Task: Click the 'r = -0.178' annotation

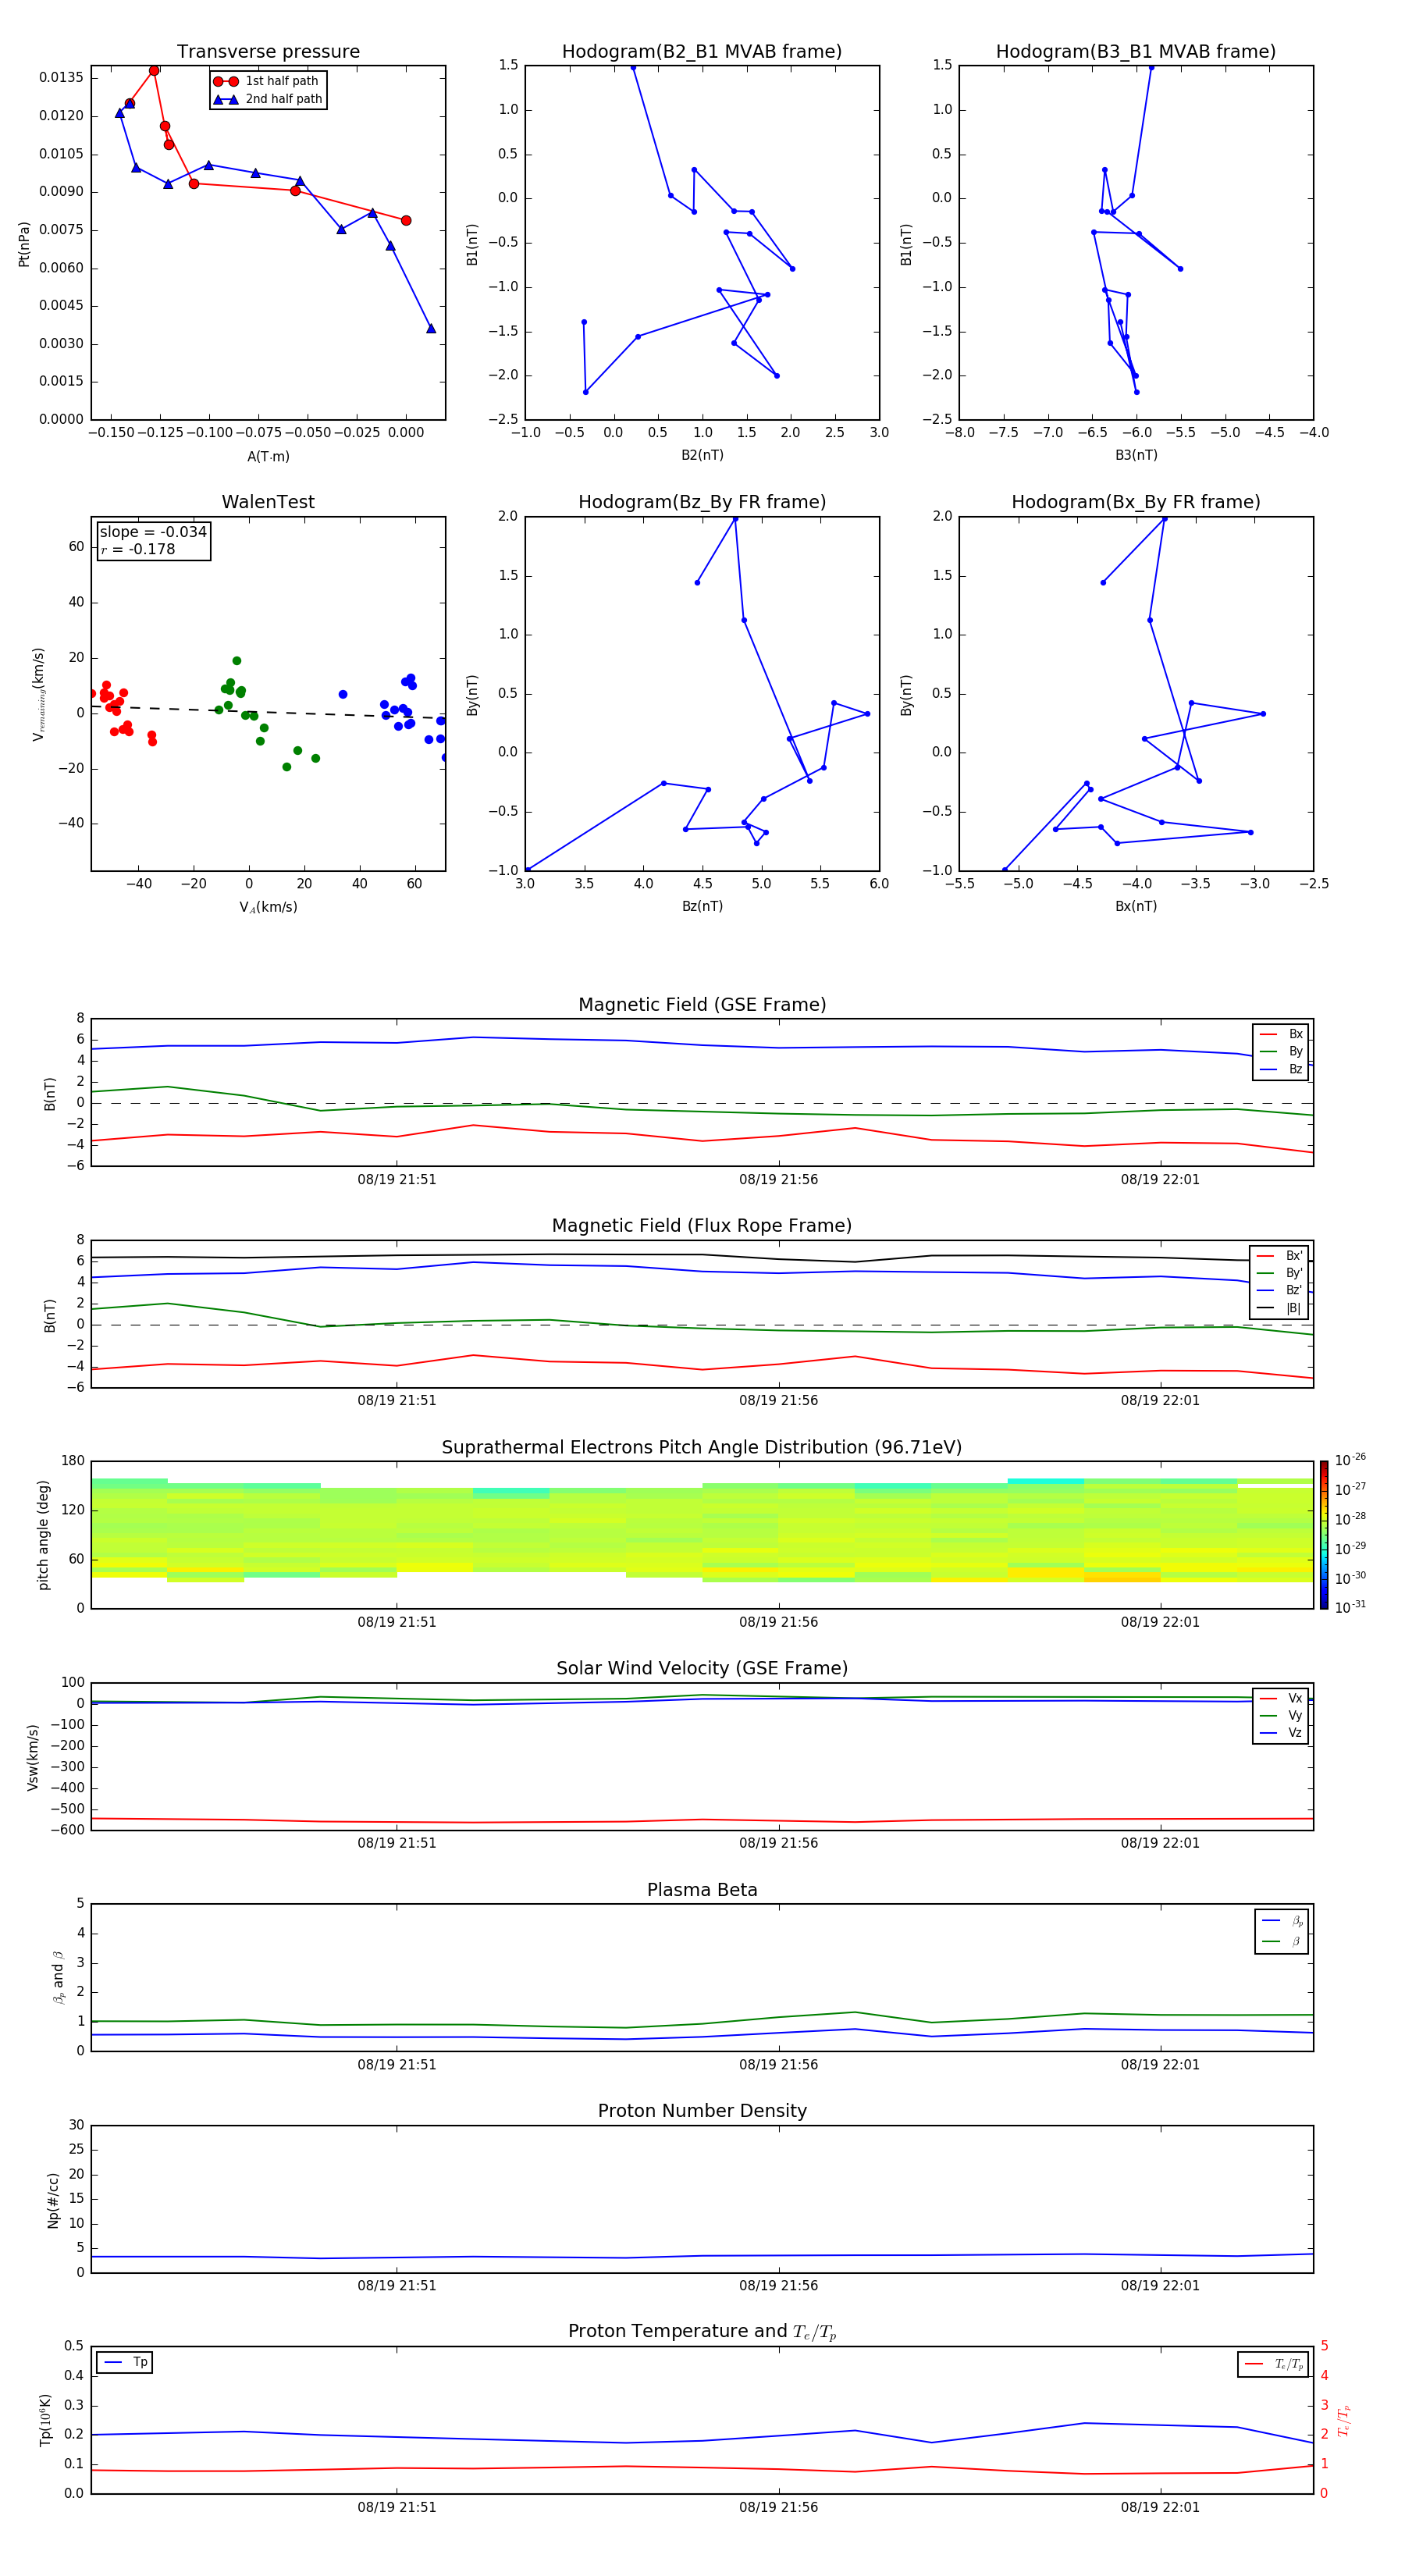Action: point(138,549)
